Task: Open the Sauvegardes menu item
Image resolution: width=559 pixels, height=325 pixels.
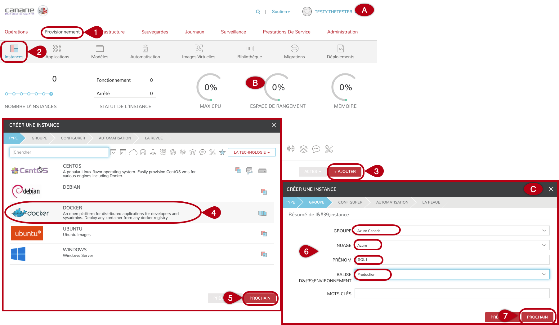Action: point(154,32)
